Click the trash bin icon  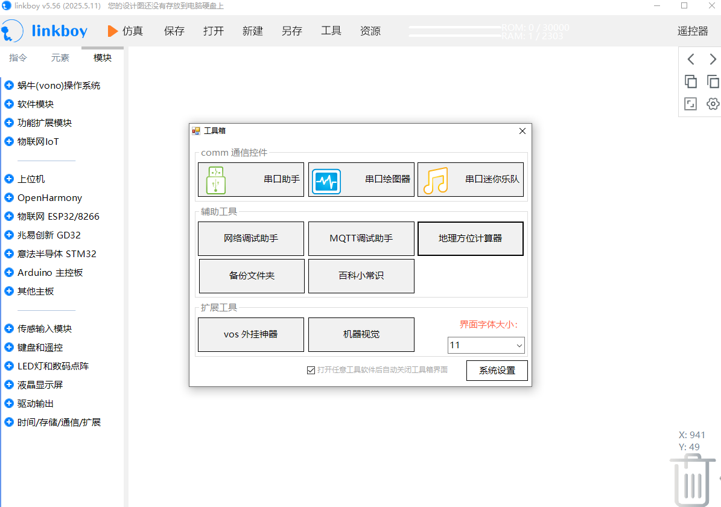click(x=691, y=479)
